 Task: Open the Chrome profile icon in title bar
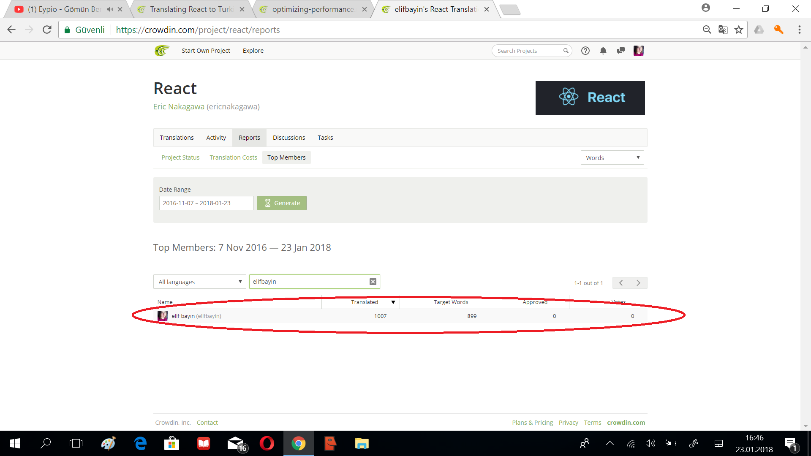tap(706, 8)
